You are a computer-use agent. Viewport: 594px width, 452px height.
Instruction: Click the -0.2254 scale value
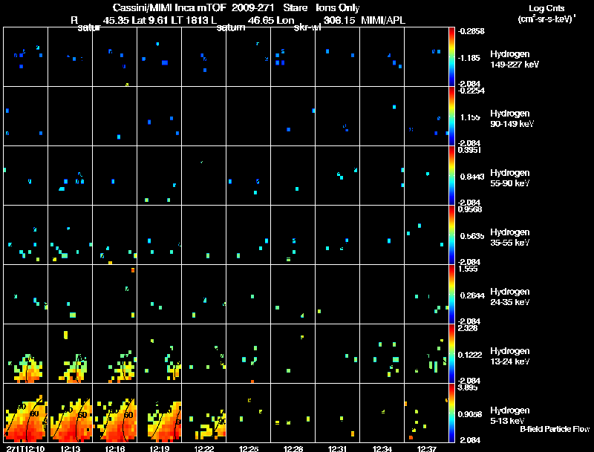(471, 91)
